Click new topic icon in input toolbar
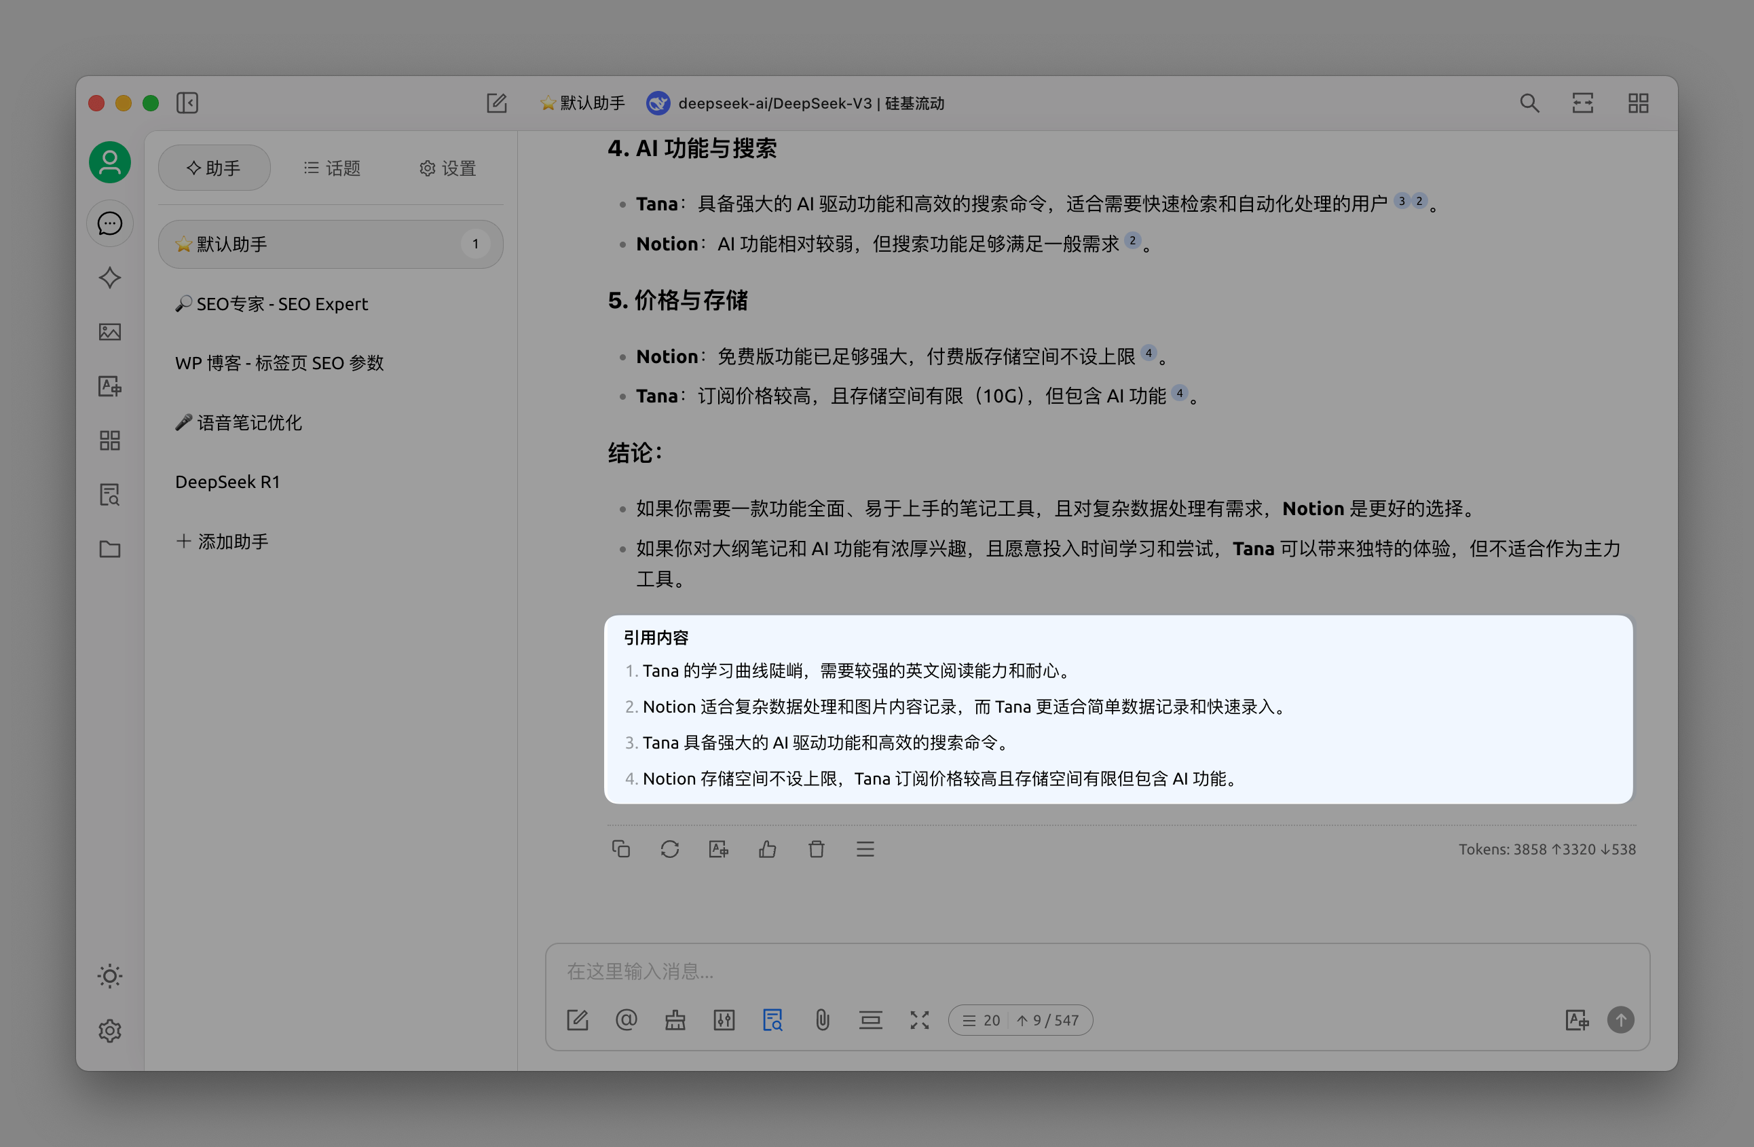 pos(577,1020)
